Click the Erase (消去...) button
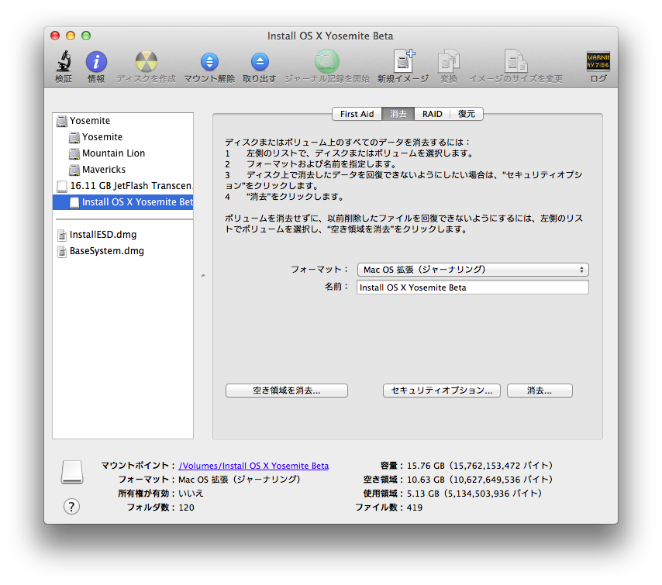This screenshot has height=585, width=662. point(540,391)
